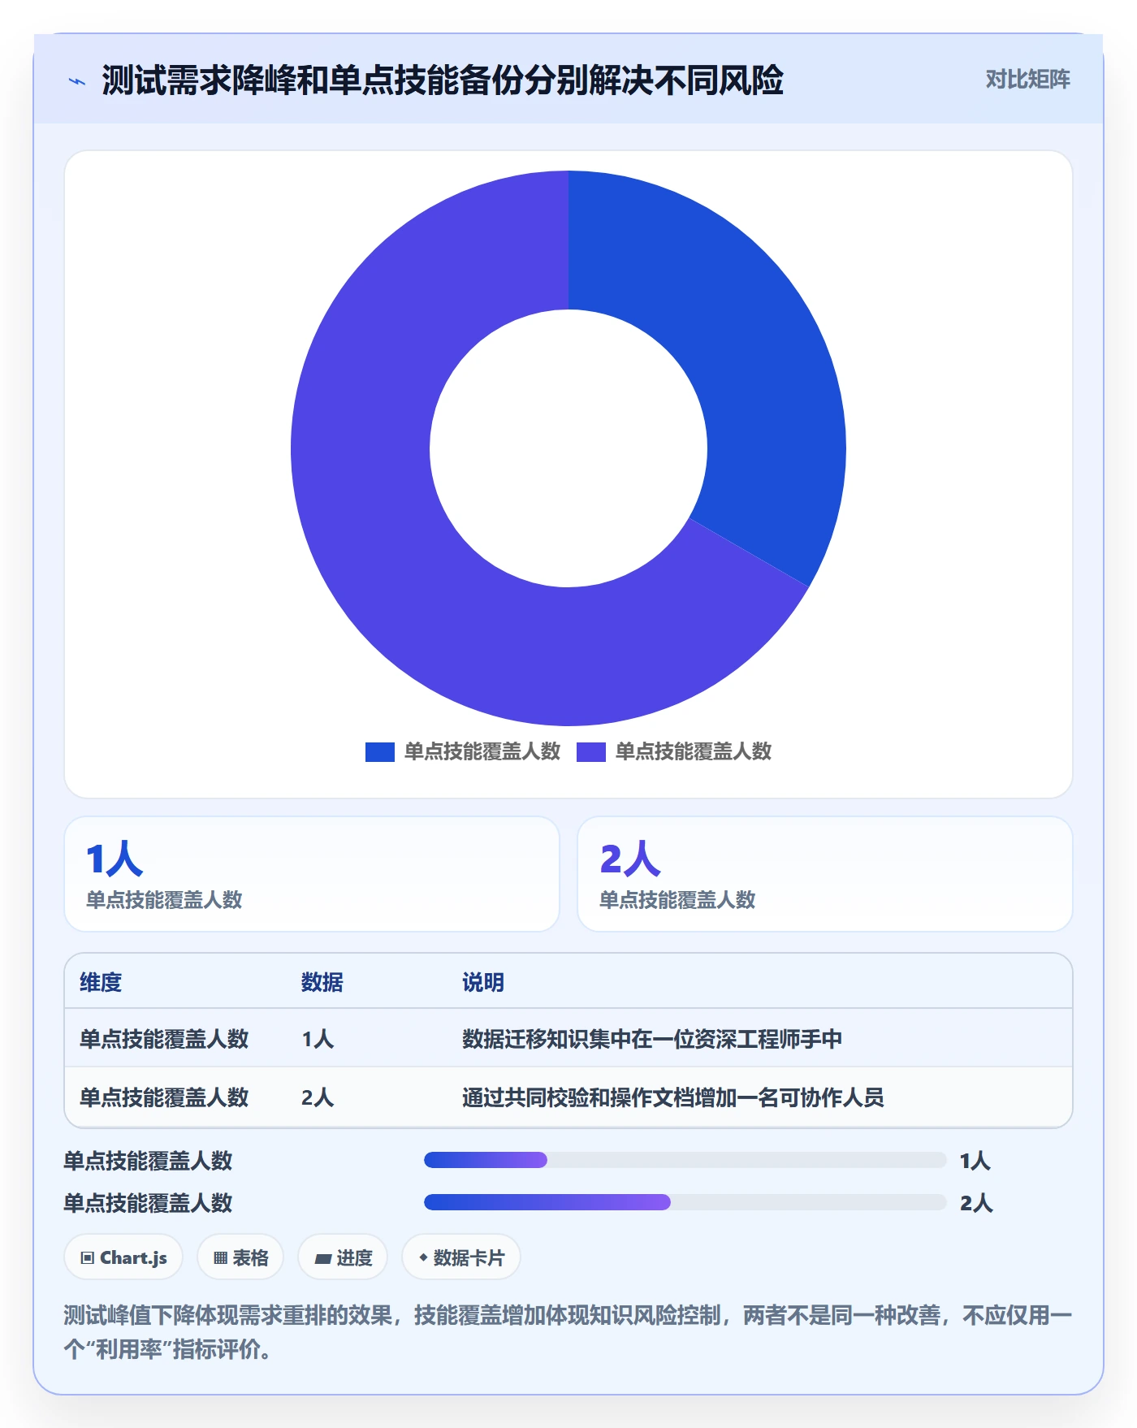Click the 维度 column header
This screenshot has width=1137, height=1428.
101,982
